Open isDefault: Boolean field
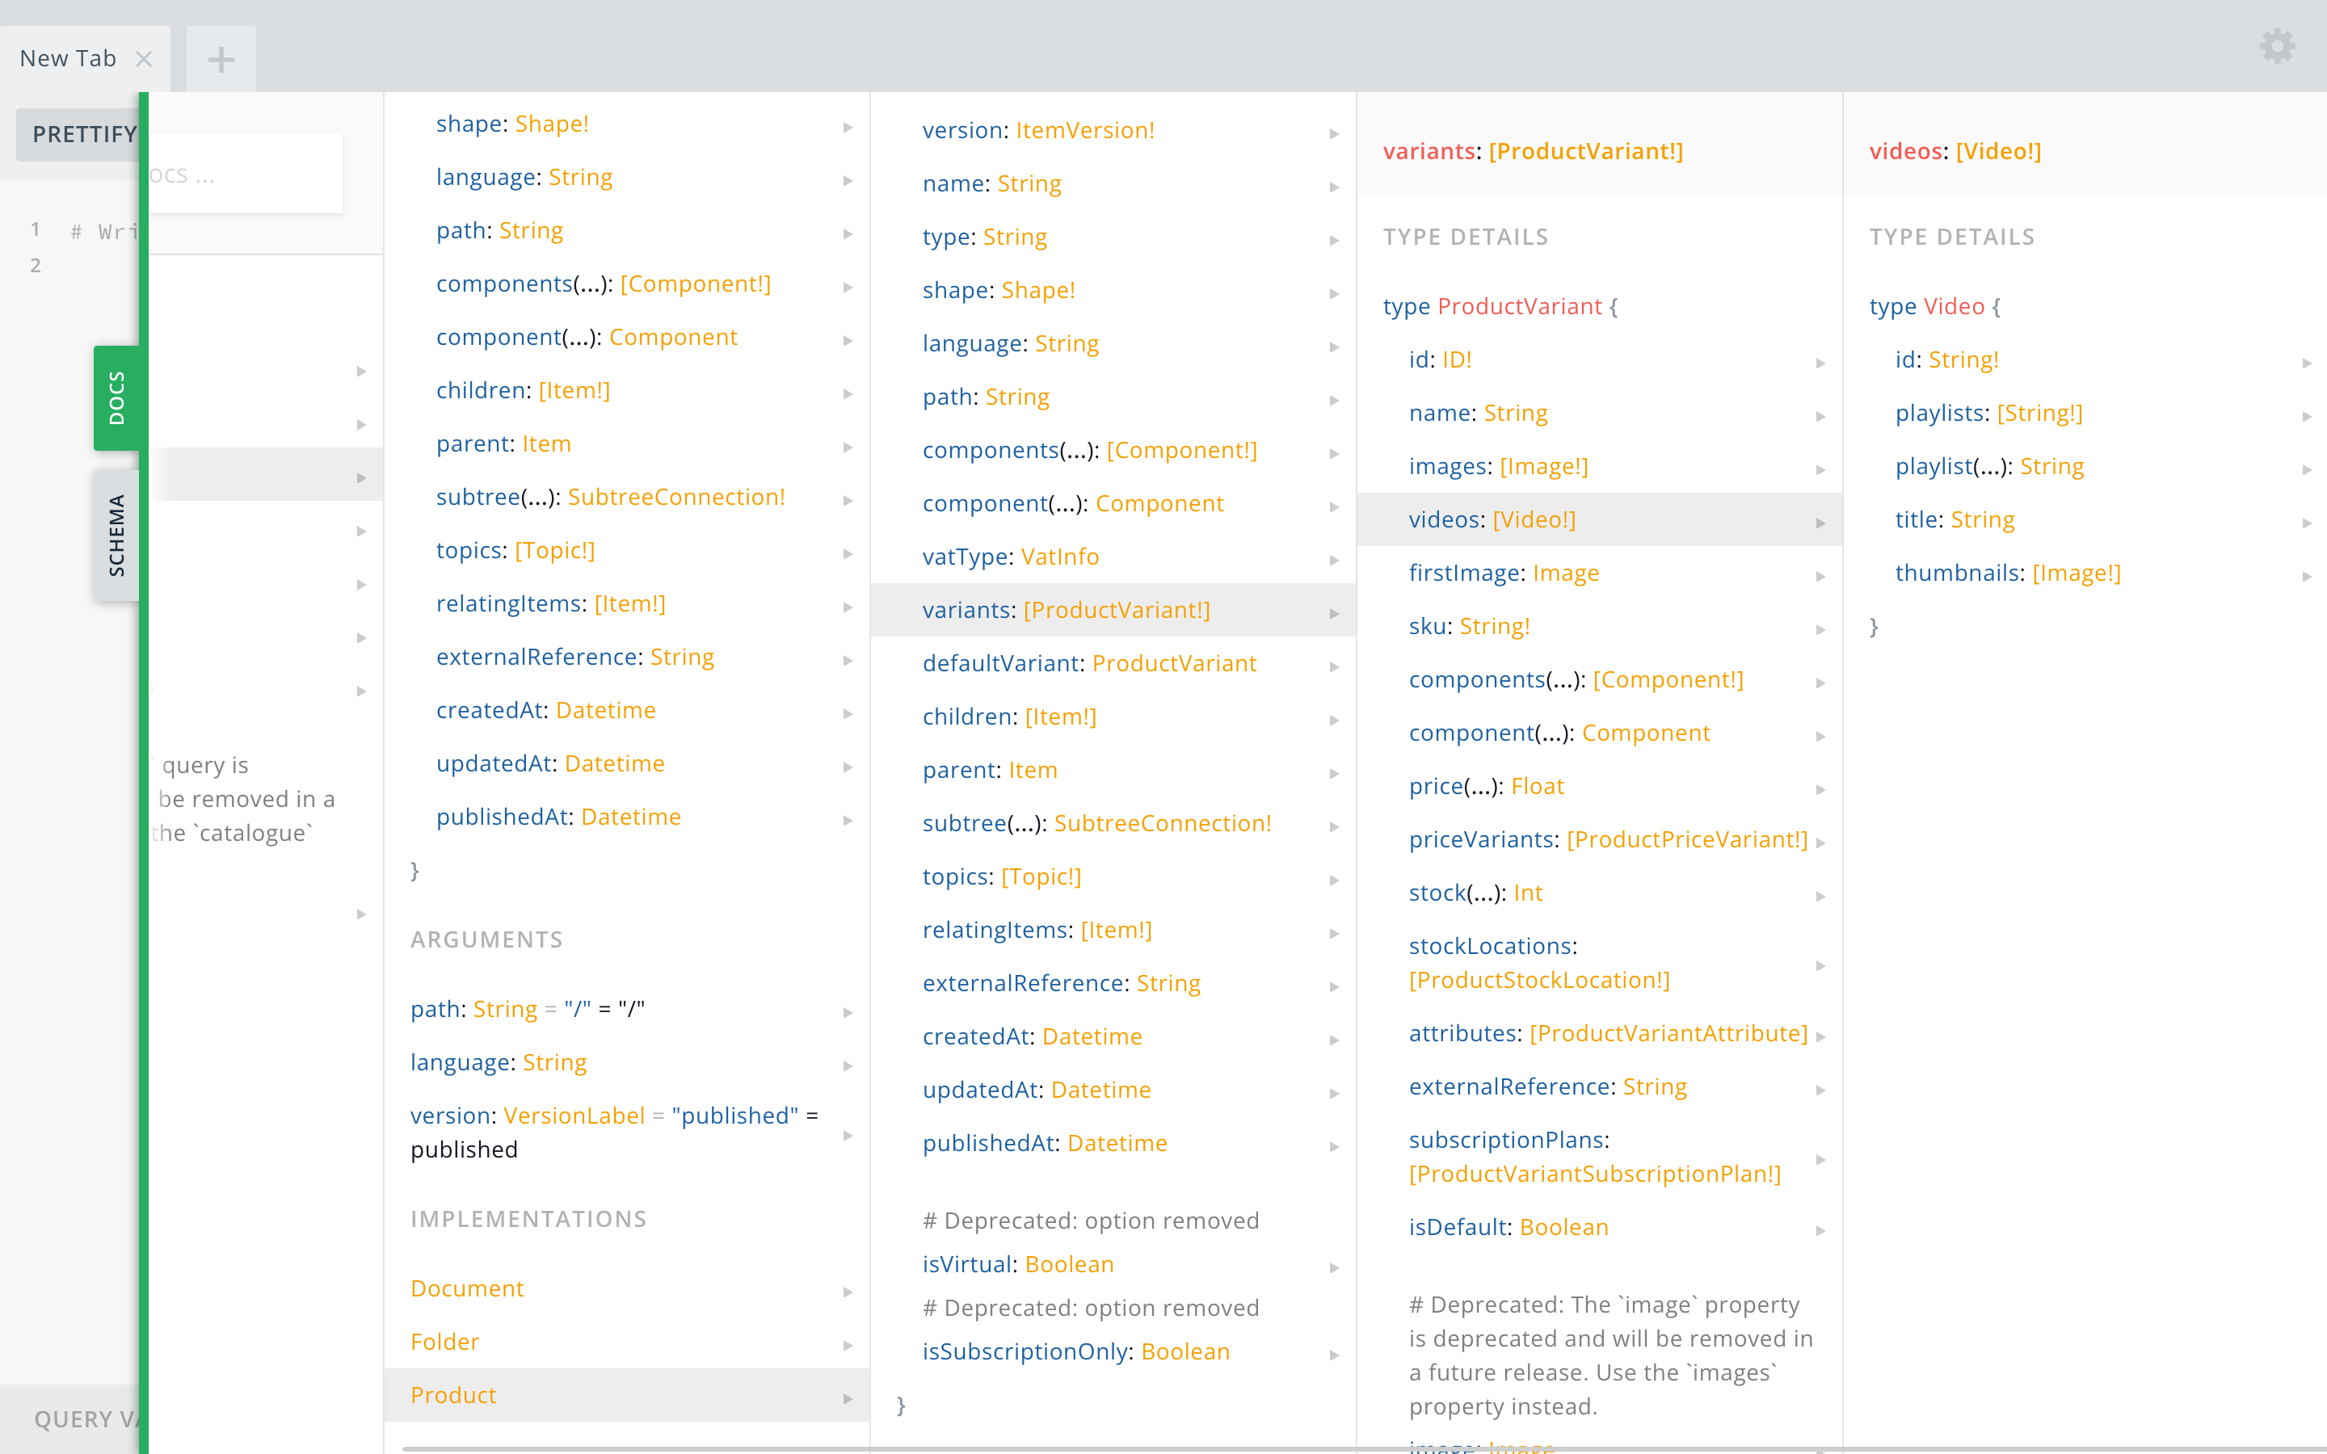2327x1454 pixels. pyautogui.click(x=1600, y=1227)
